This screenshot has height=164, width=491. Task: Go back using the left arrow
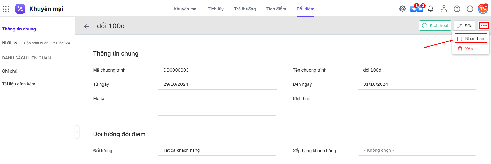(87, 26)
